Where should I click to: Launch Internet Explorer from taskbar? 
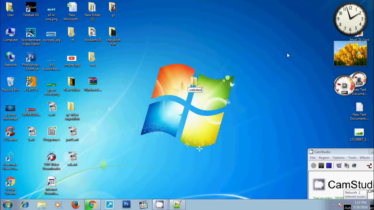click(25, 205)
